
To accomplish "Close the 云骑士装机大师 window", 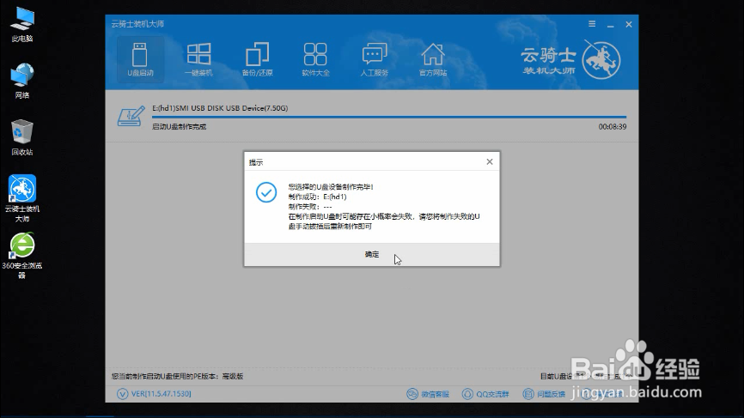I will (629, 24).
